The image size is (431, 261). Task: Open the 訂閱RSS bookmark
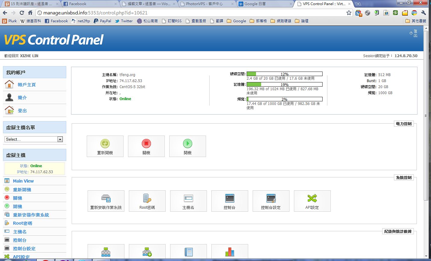(172, 21)
